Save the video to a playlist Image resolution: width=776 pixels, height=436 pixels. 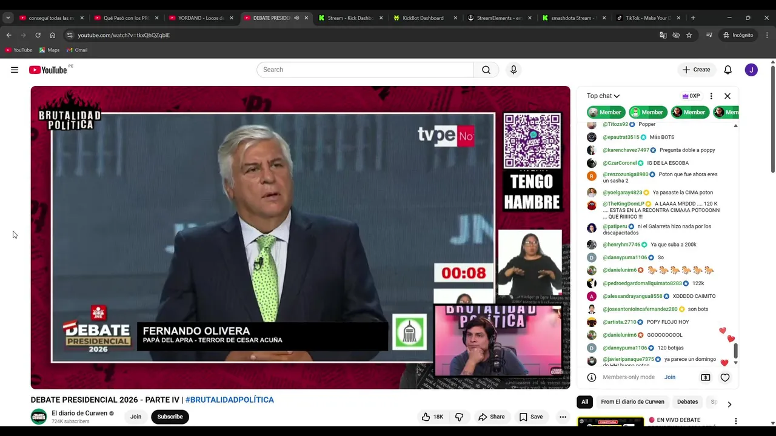(x=531, y=417)
